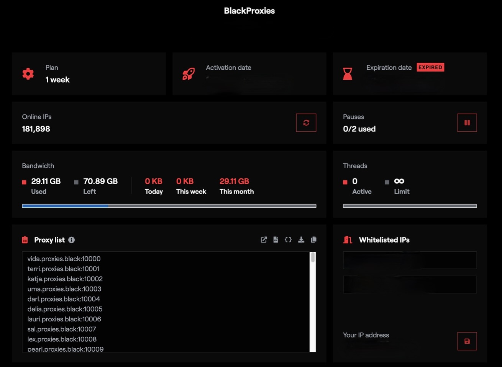This screenshot has height=367, width=502.
Task: Open proxy list in new tab
Action: (x=264, y=239)
